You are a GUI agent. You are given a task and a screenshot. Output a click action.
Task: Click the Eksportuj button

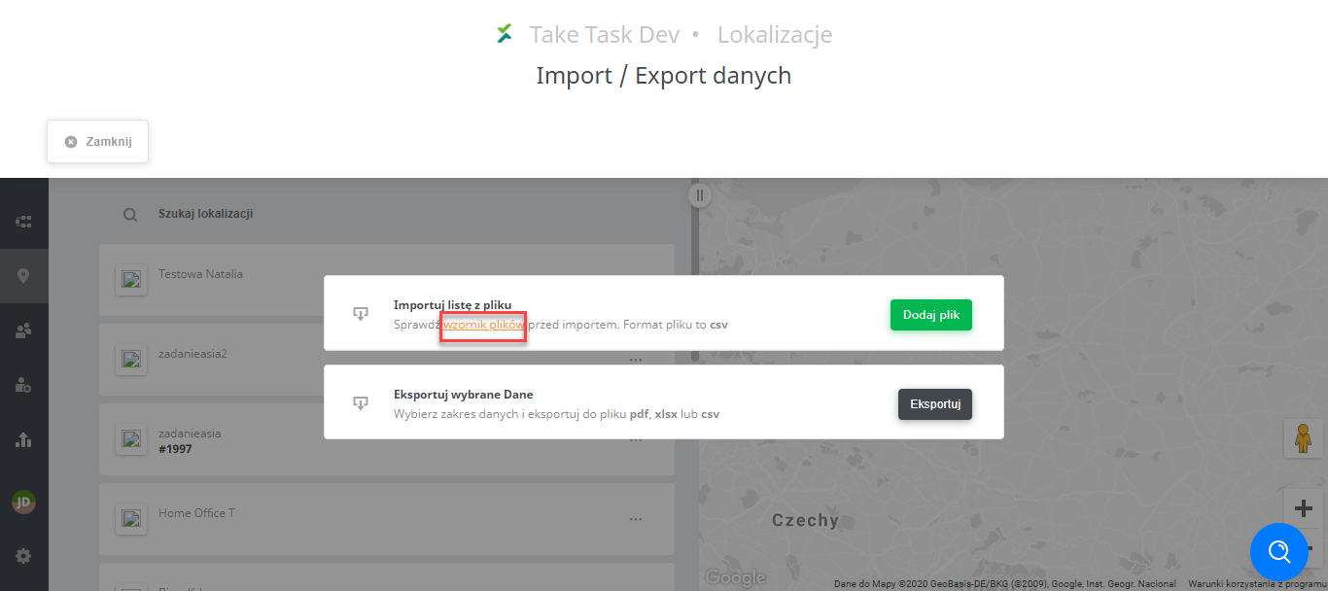coord(935,404)
